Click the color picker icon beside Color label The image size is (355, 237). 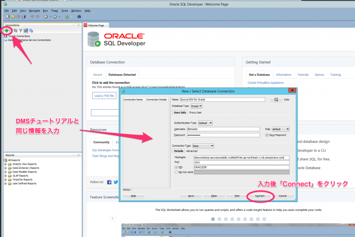(x=276, y=100)
